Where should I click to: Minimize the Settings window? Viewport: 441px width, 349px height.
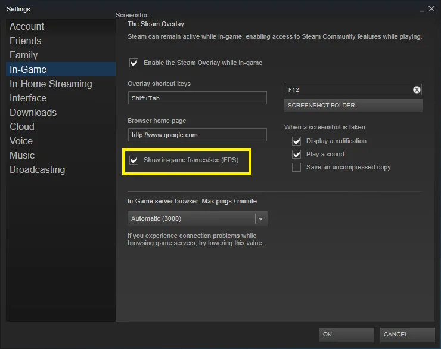421,10
